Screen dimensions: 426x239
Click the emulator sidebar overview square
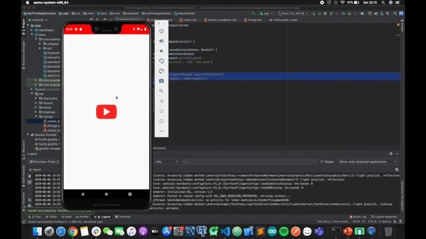161,121
